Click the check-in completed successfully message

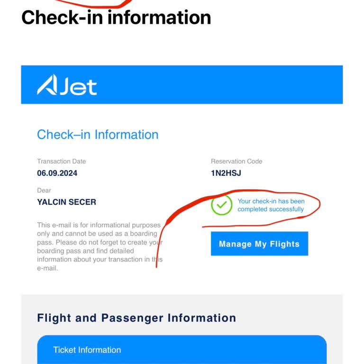271,205
